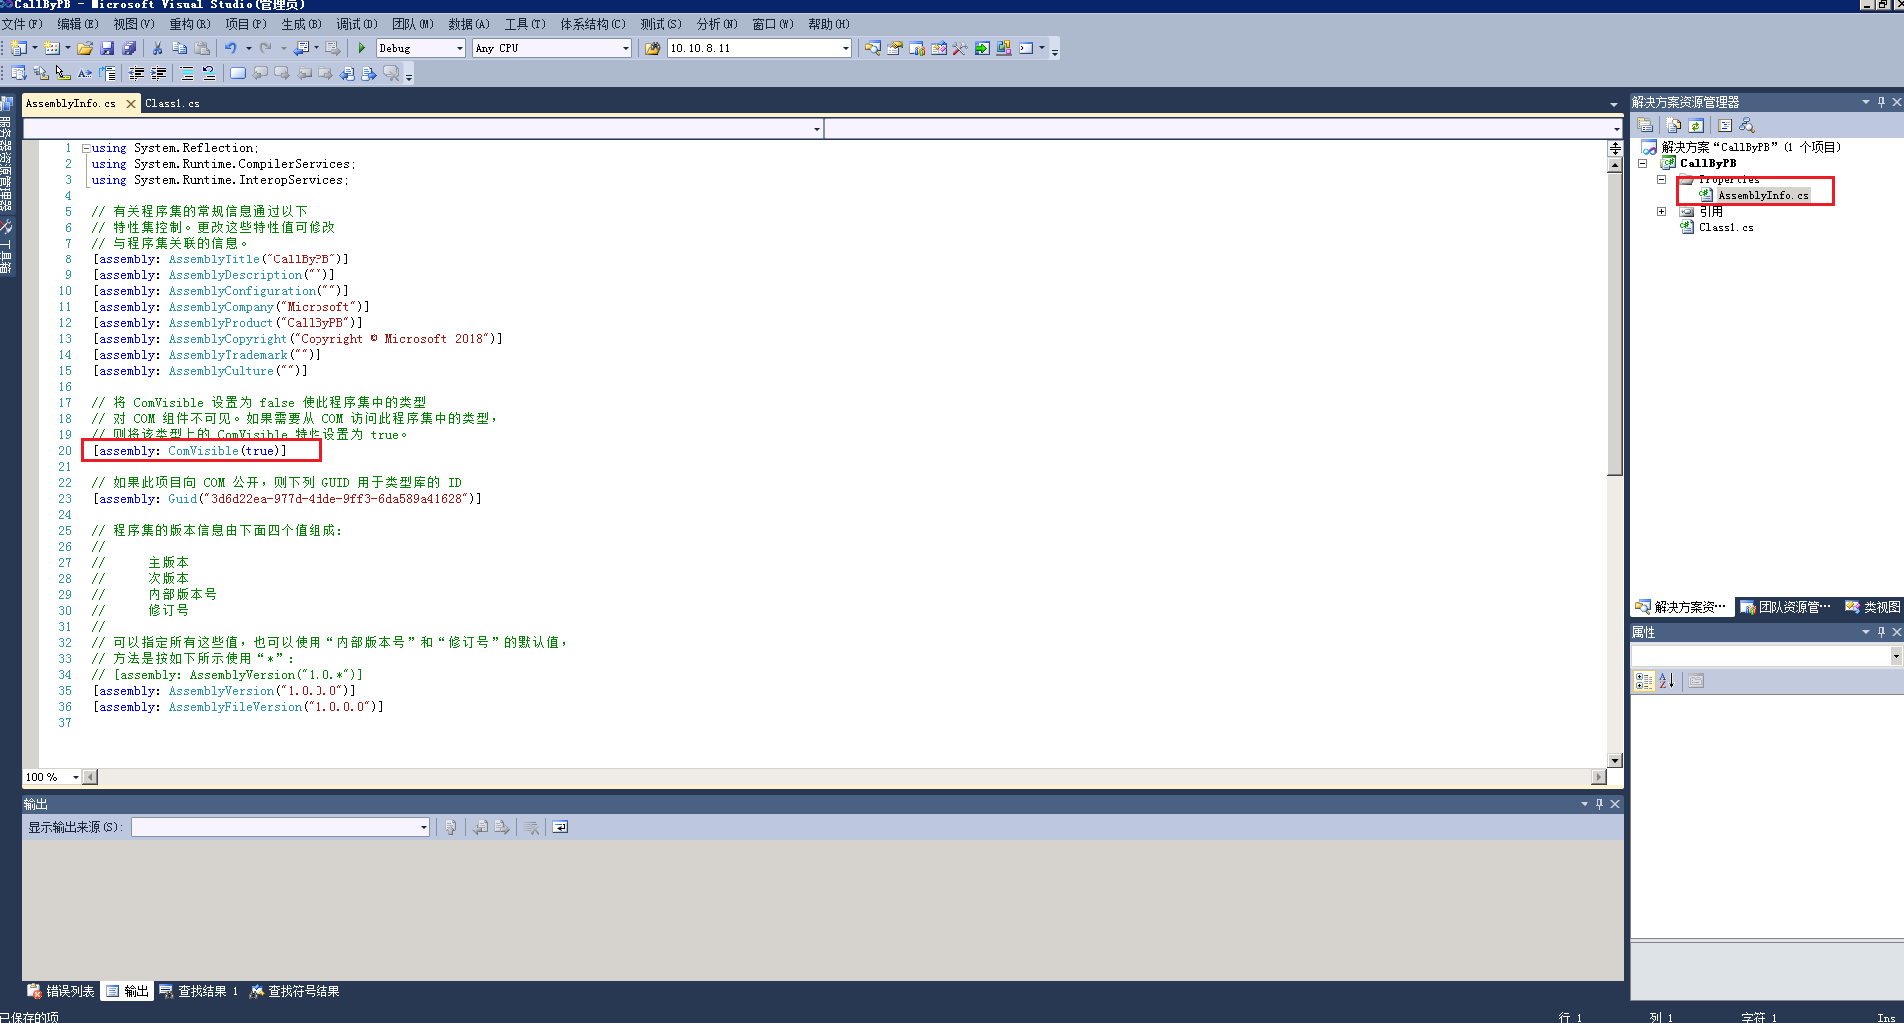The height and width of the screenshot is (1023, 1904).
Task: Switch to the Class1.cs tab
Action: (172, 103)
